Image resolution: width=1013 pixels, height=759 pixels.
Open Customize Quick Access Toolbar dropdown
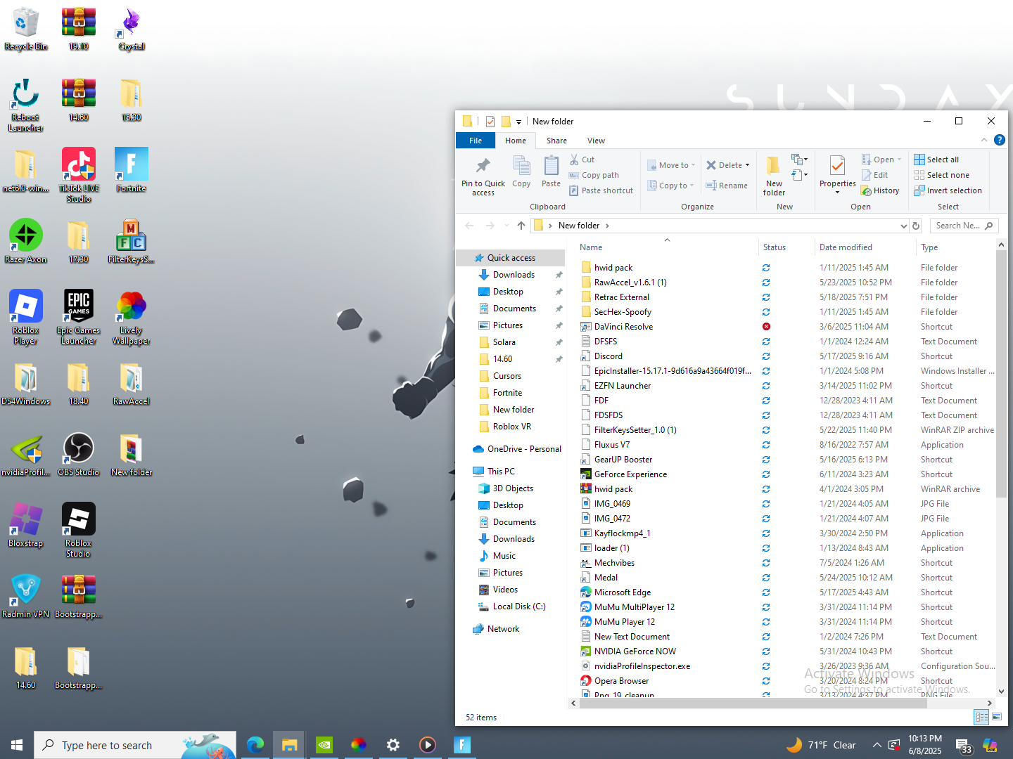pyautogui.click(x=518, y=122)
